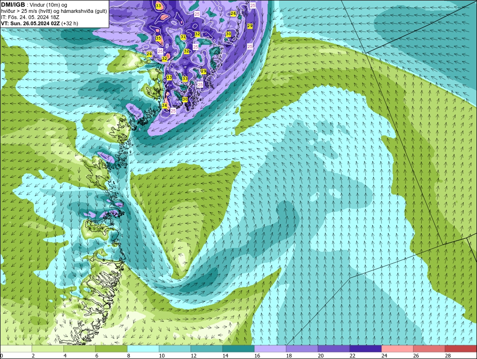Viewport: 477px width, 359px height.
Task: Pick the light green 4–6 m/s legend swatch
Action: click(79, 349)
